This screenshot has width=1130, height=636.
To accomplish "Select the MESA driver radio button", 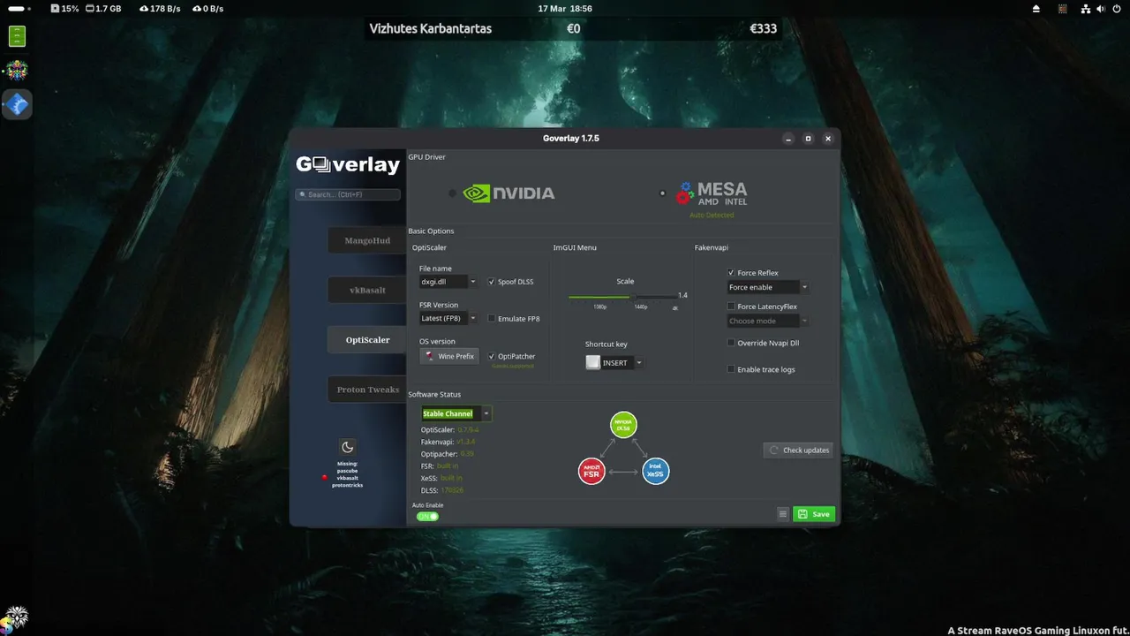I will 662,193.
